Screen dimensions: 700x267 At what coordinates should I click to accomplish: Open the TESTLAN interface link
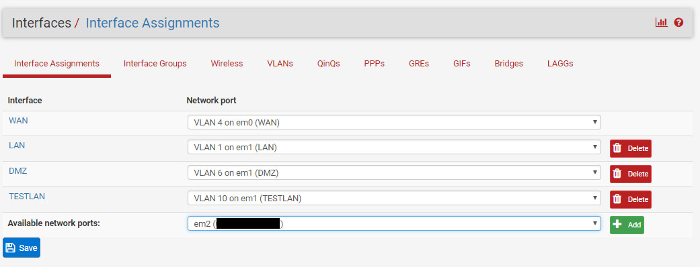27,196
